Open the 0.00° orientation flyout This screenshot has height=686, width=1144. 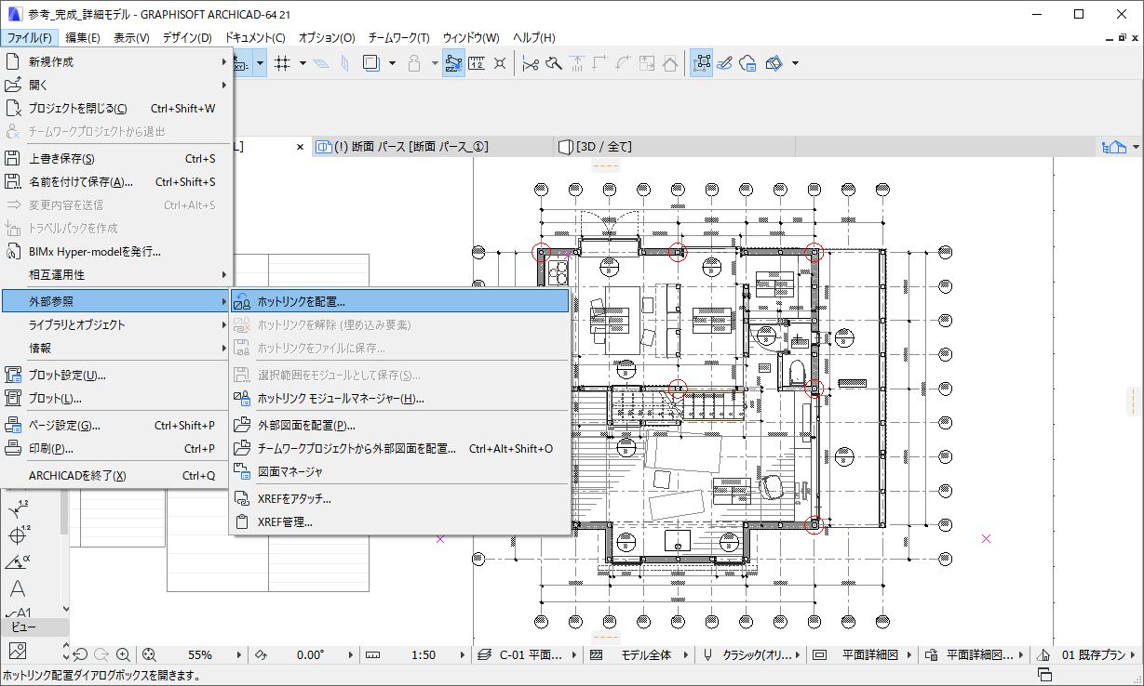click(x=350, y=654)
